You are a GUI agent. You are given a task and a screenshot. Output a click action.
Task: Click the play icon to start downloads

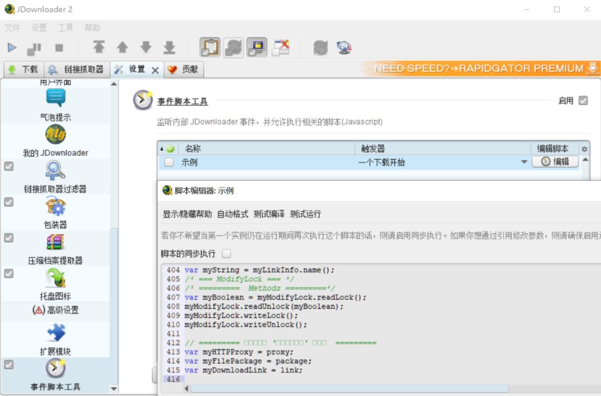12,47
